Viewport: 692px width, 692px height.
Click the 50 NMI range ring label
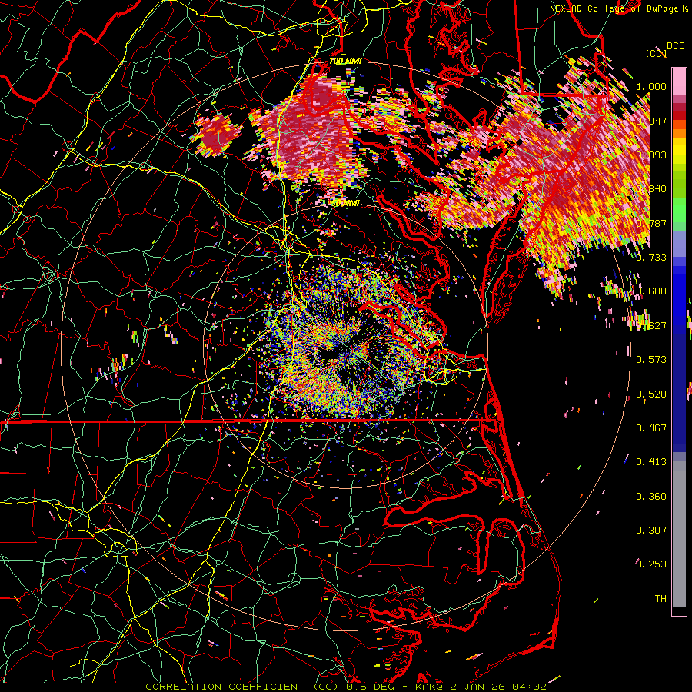click(x=344, y=204)
